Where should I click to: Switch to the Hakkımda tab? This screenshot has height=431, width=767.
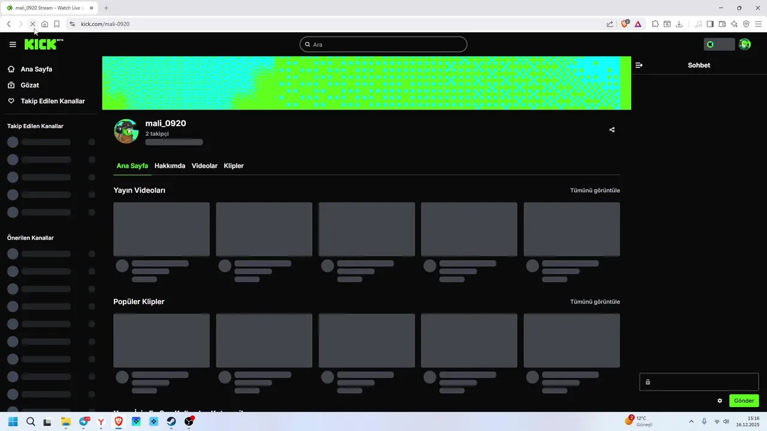pos(170,166)
